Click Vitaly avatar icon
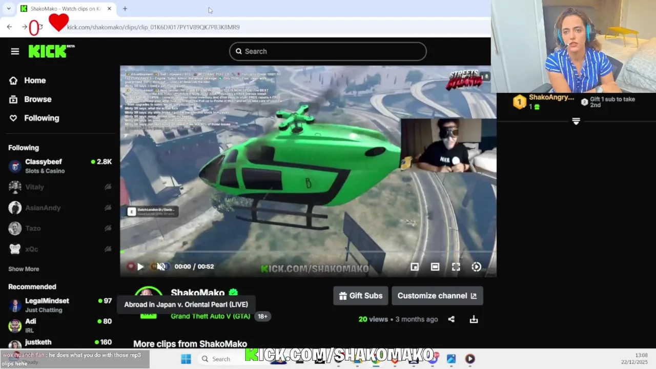Viewport: 656px width, 369px height. pos(15,187)
